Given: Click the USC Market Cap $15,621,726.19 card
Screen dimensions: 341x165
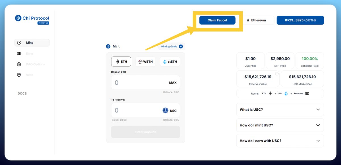Looking at the screenshot, I should [302, 79].
